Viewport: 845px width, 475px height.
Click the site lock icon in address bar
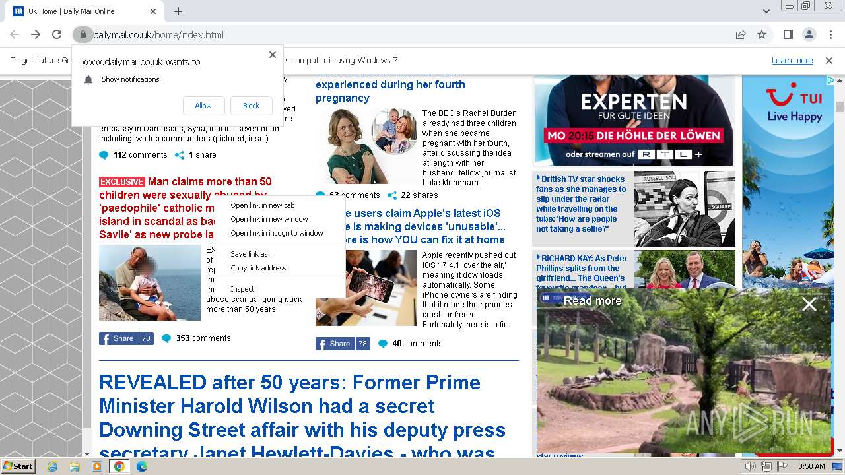click(x=83, y=35)
